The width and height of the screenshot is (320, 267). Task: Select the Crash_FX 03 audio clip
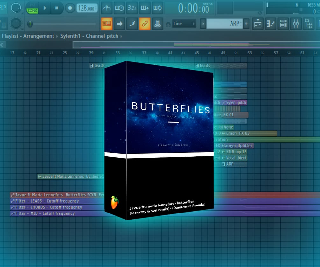(x=249, y=133)
